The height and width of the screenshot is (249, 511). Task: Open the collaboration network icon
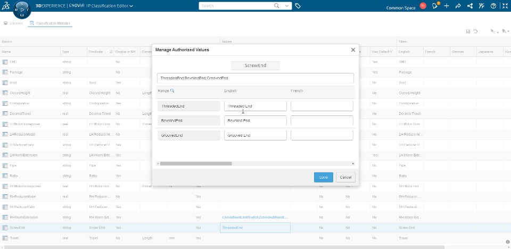[469, 6]
